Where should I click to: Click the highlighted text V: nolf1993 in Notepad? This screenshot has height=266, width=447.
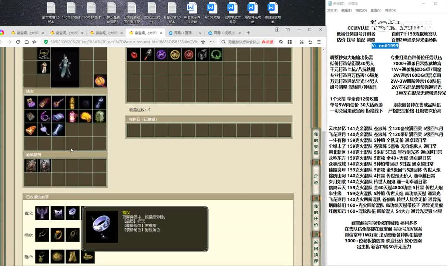[385, 46]
